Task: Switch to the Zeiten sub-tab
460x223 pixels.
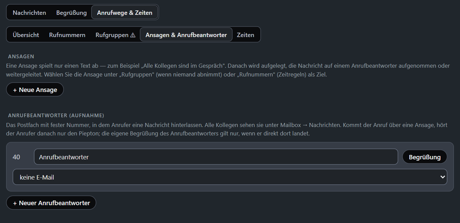Action: coord(246,35)
